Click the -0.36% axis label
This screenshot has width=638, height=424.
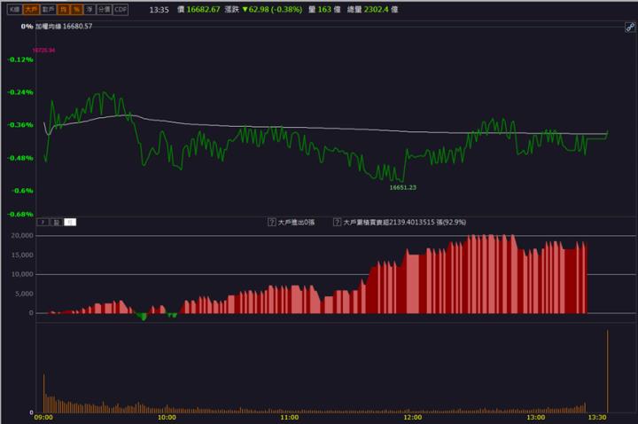[x=20, y=125]
